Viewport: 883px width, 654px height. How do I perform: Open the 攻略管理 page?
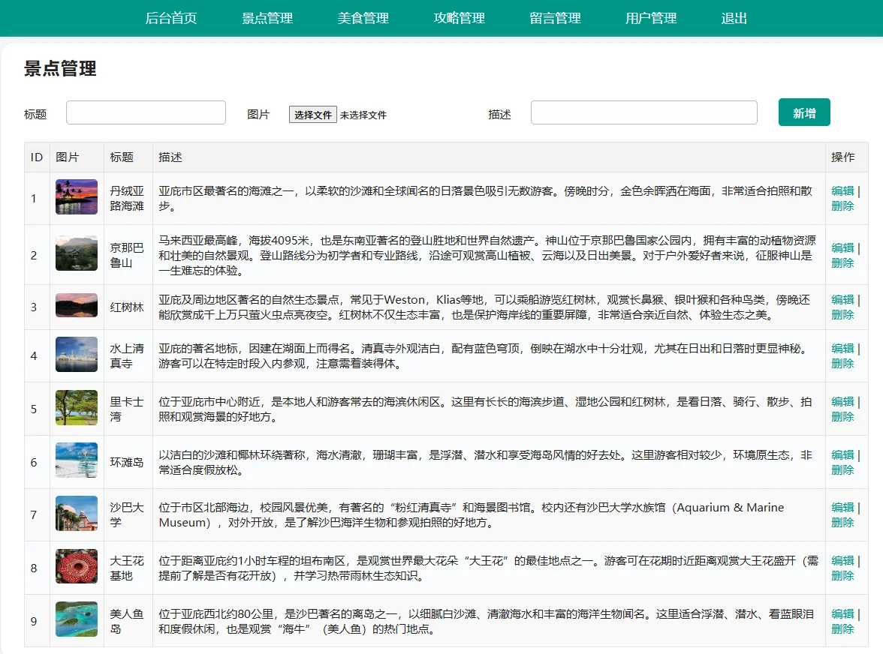tap(459, 18)
